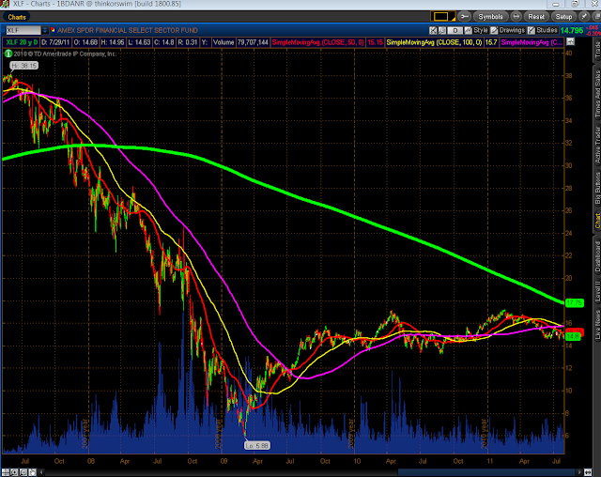The width and height of the screenshot is (601, 477).
Task: Click the quick time frame icon
Action: (442, 30)
